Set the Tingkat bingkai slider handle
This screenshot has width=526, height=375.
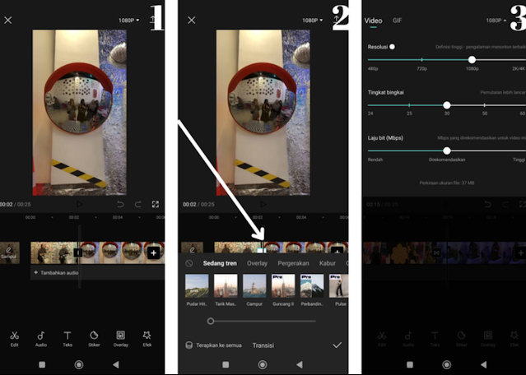tap(446, 105)
